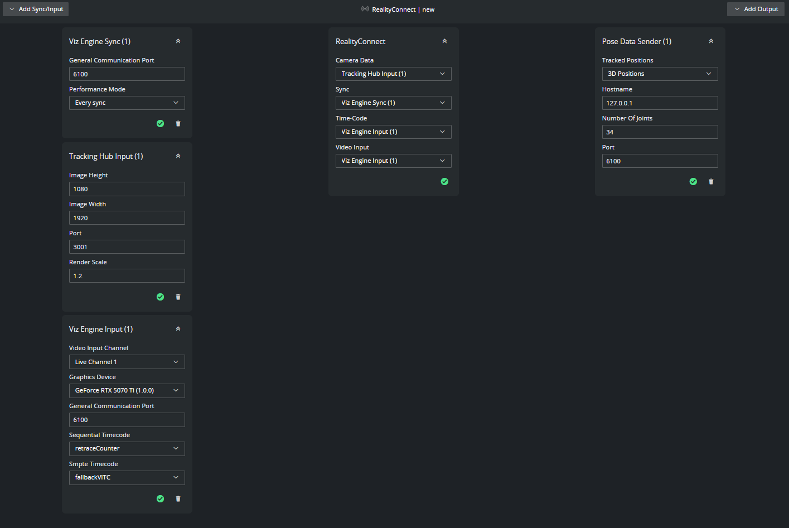The image size is (789, 528).
Task: Click the Hostname input field
Action: coord(660,103)
